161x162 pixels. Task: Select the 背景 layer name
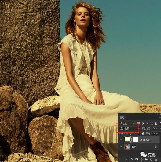coord(134,147)
